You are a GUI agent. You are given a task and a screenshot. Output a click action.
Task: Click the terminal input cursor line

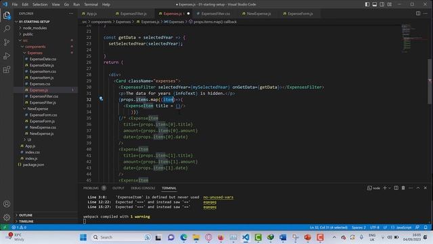click(x=85, y=221)
